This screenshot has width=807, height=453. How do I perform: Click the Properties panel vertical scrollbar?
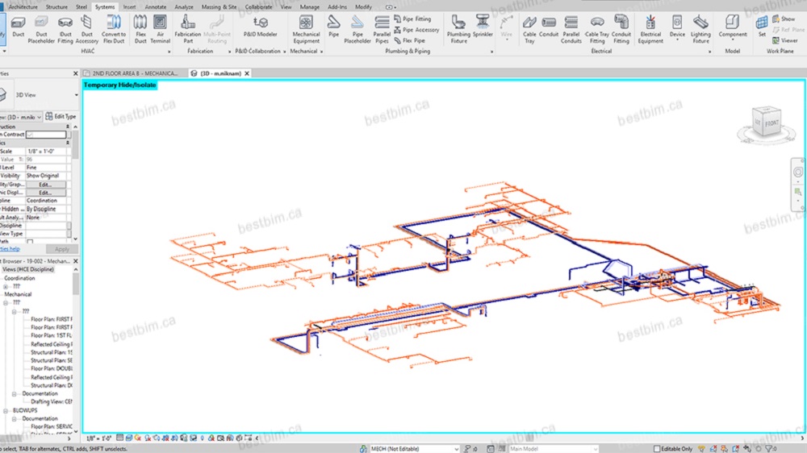tap(75, 183)
